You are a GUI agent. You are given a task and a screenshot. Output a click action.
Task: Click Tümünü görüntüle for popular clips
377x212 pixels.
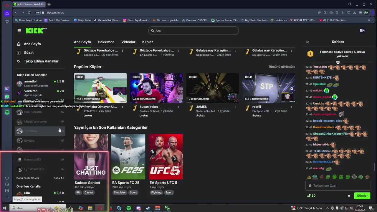[x=282, y=67]
